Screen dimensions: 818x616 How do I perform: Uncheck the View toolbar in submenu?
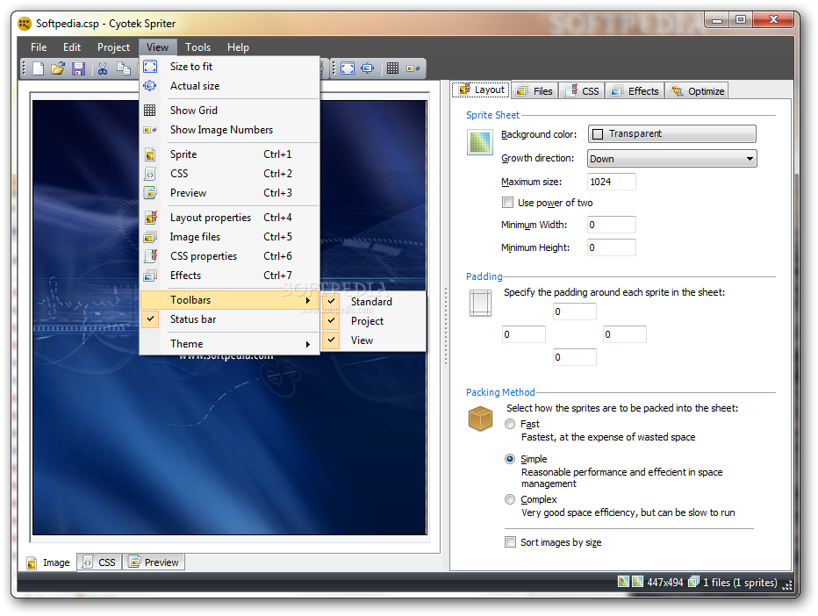click(374, 340)
